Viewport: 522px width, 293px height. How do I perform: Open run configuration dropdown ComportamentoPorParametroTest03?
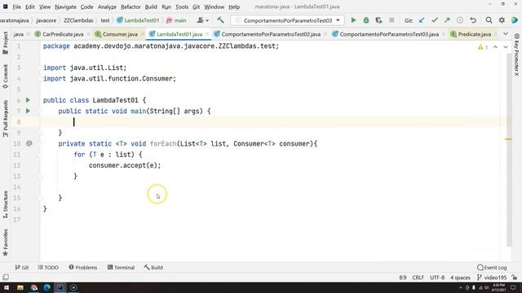click(x=288, y=20)
